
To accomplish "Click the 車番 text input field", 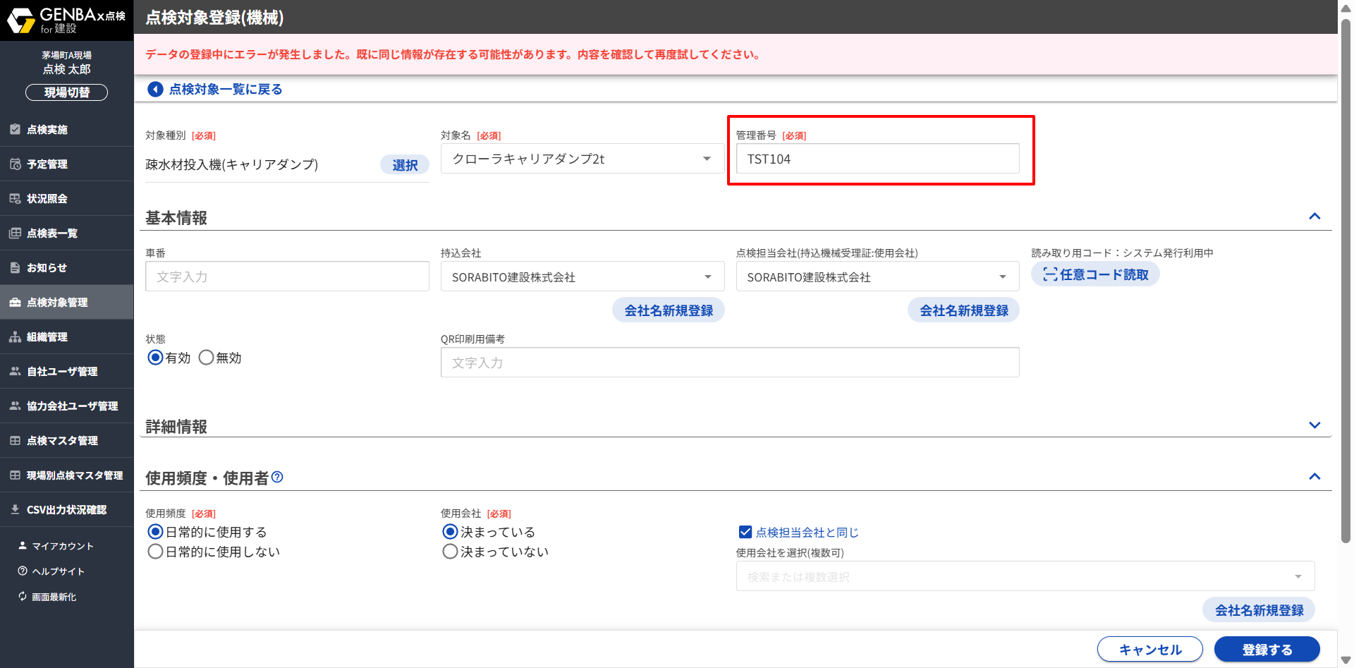I will [287, 277].
